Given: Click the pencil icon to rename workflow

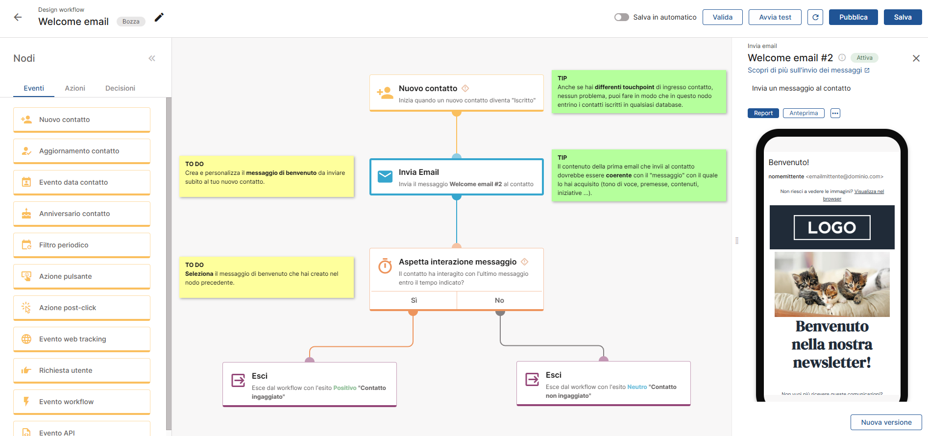Looking at the screenshot, I should [x=159, y=18].
